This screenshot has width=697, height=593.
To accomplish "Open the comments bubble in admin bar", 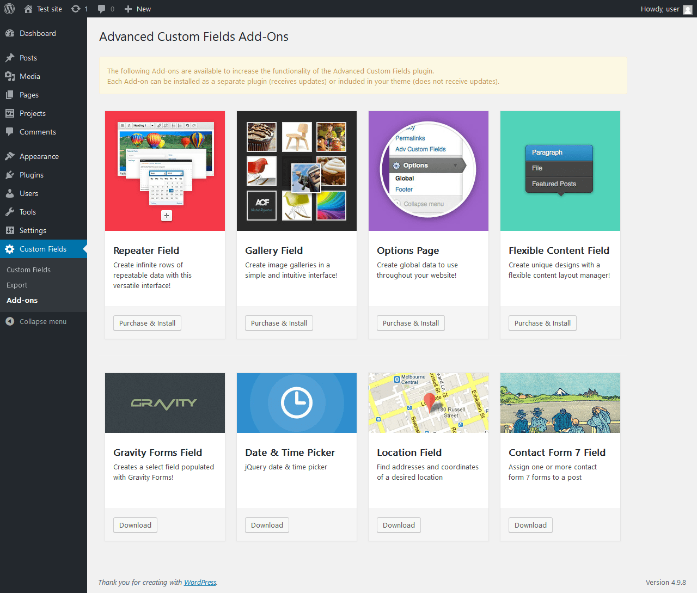I will pos(102,9).
